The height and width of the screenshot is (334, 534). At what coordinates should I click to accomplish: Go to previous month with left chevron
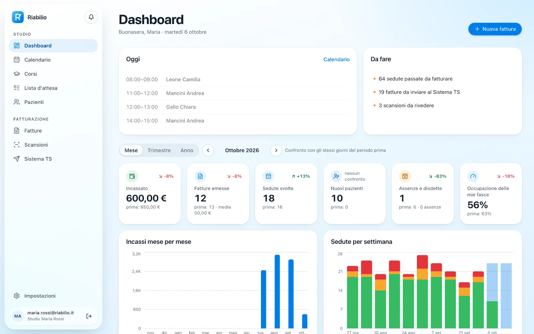(x=208, y=150)
